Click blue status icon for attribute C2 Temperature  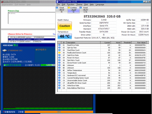(x=60, y=73)
